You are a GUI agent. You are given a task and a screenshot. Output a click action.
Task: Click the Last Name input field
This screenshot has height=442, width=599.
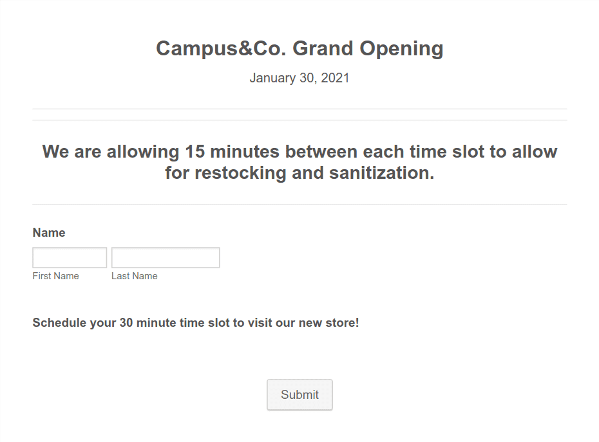[166, 257]
